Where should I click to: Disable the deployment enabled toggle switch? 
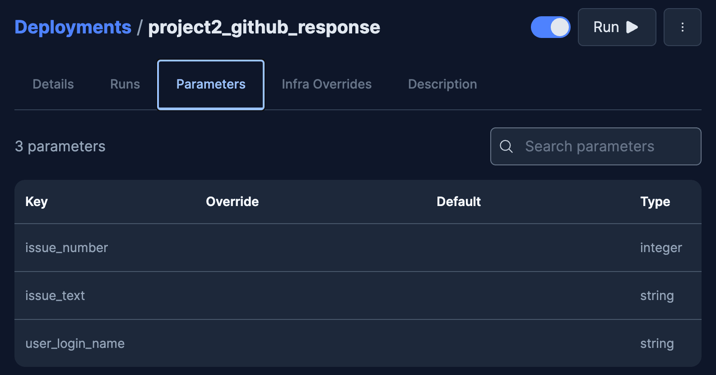click(x=550, y=27)
